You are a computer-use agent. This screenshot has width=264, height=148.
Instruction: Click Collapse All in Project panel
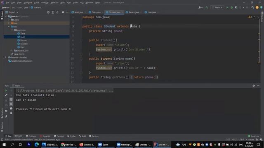[57, 12]
